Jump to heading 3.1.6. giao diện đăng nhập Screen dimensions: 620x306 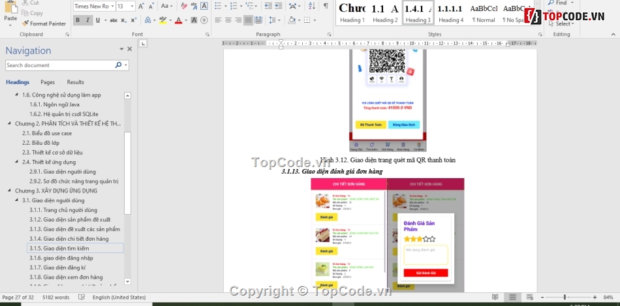point(67,258)
